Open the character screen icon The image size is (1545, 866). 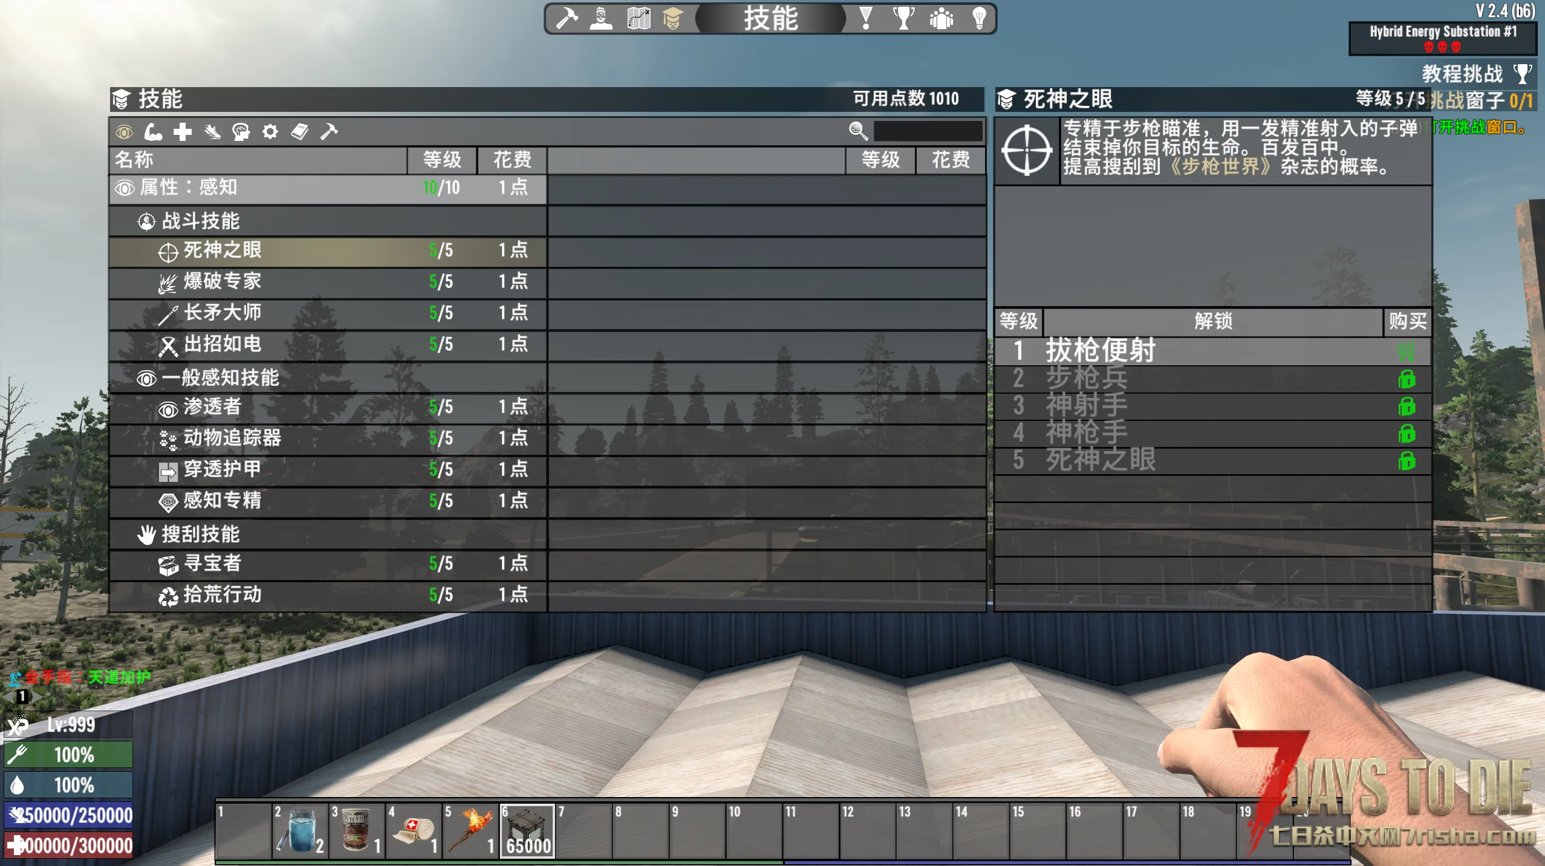pyautogui.click(x=600, y=18)
